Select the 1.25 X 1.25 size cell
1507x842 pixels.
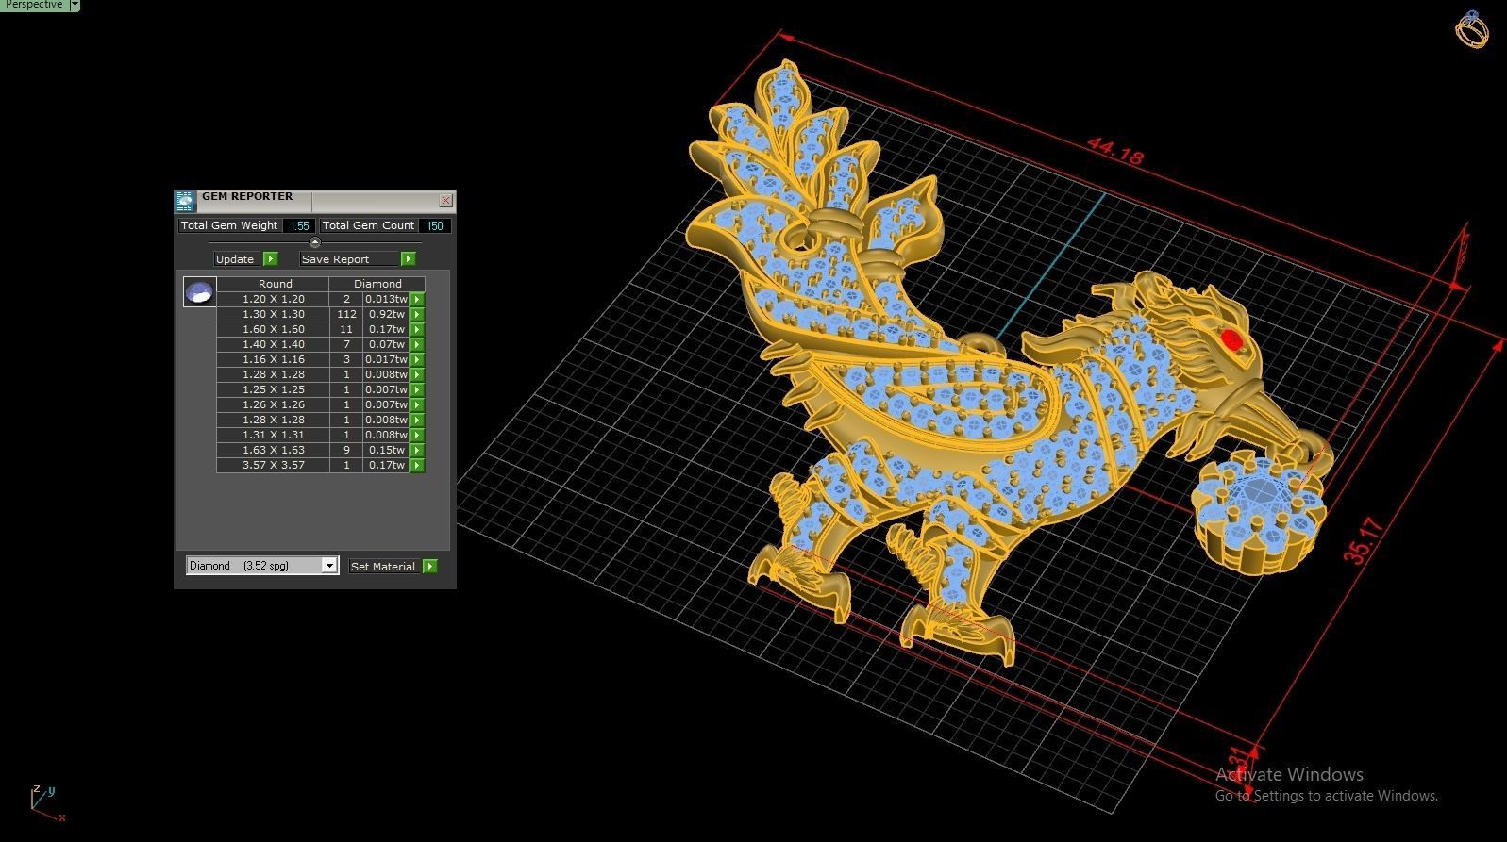[274, 389]
